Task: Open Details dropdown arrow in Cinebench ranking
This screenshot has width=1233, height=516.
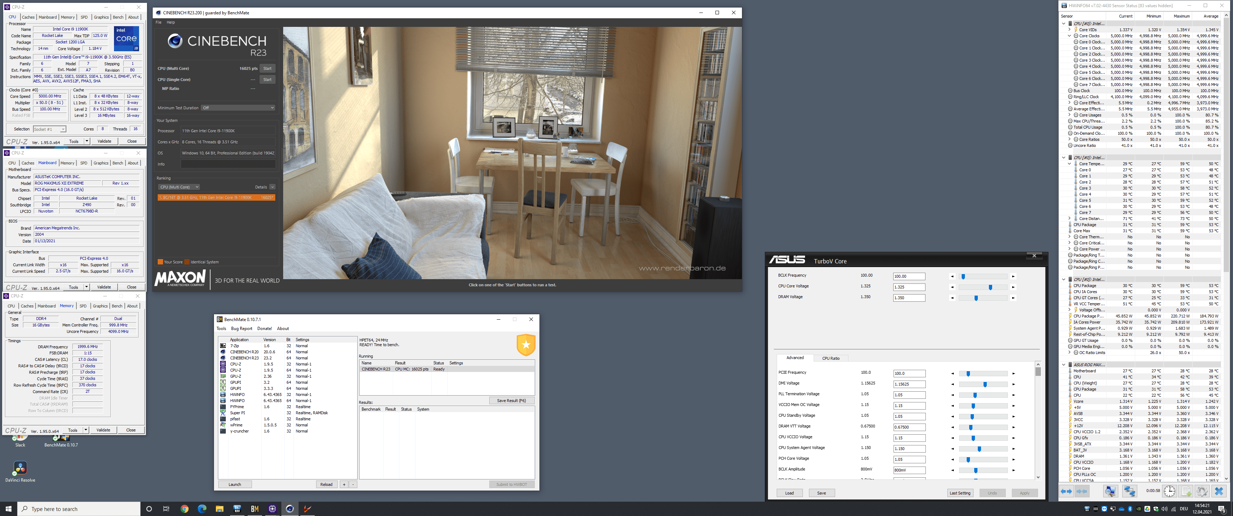Action: pyautogui.click(x=272, y=187)
